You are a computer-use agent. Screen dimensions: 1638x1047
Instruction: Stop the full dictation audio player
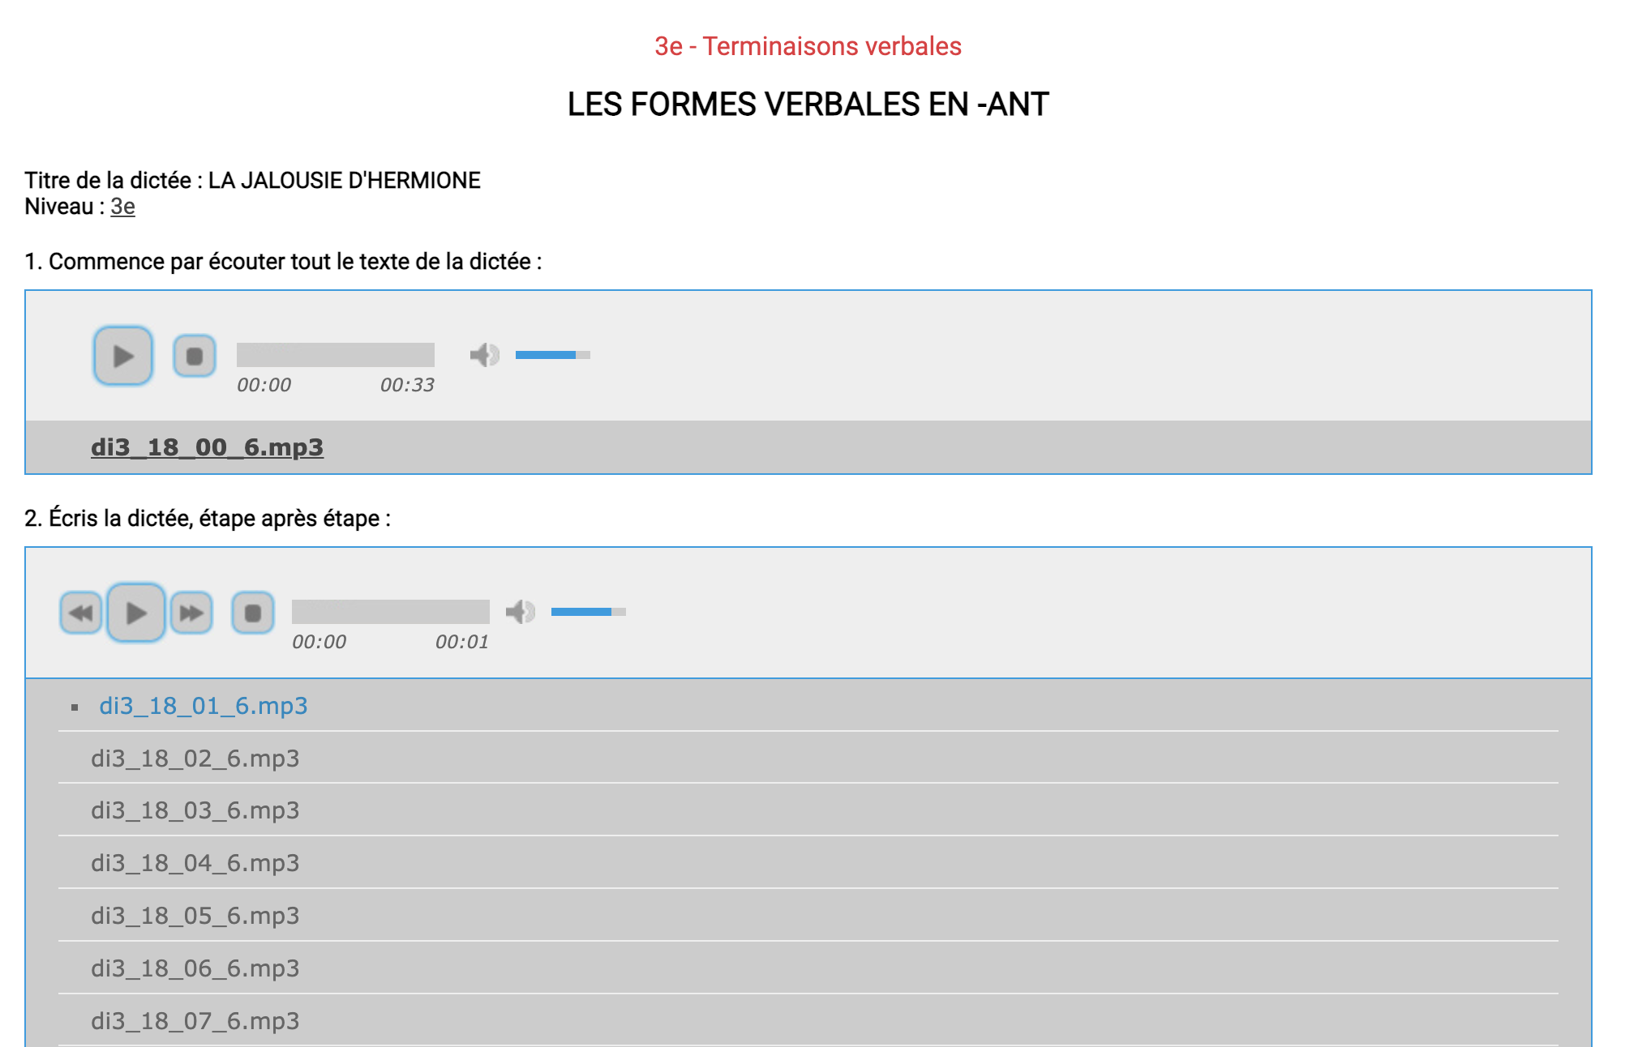195,356
